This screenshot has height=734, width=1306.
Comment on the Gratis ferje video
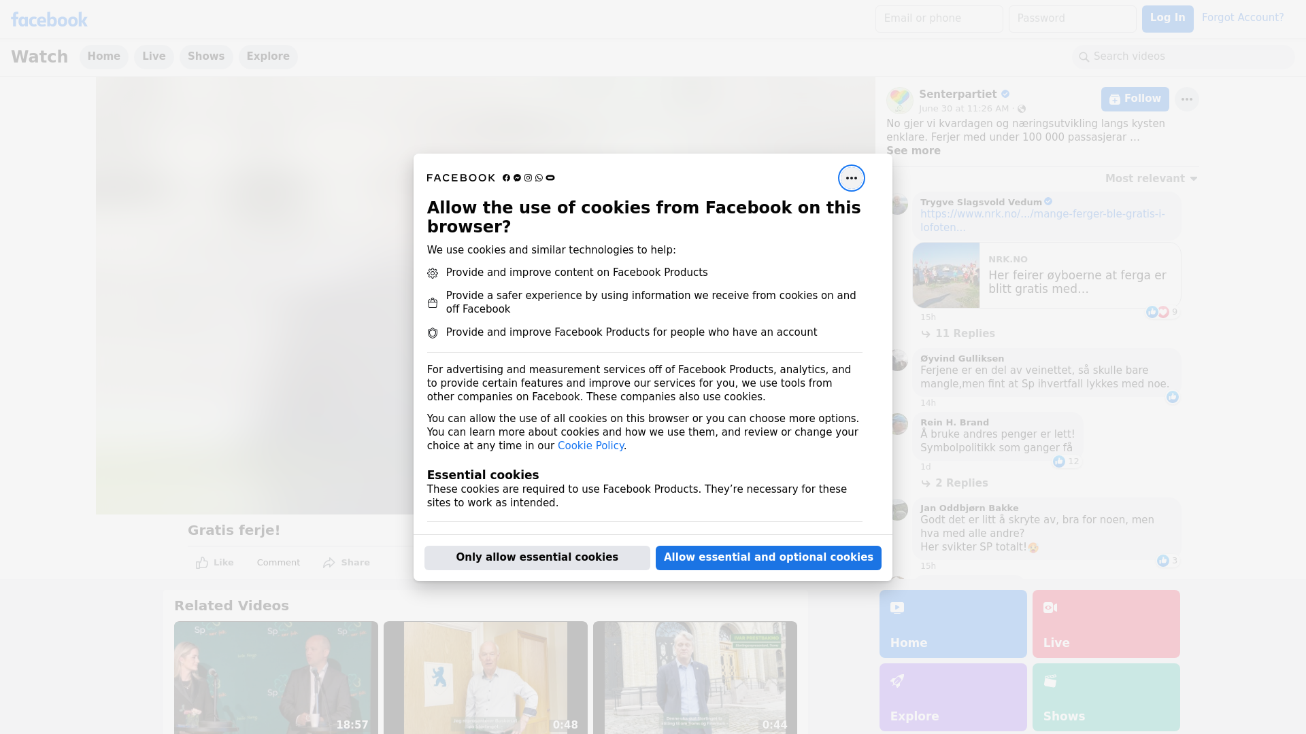coord(278,563)
